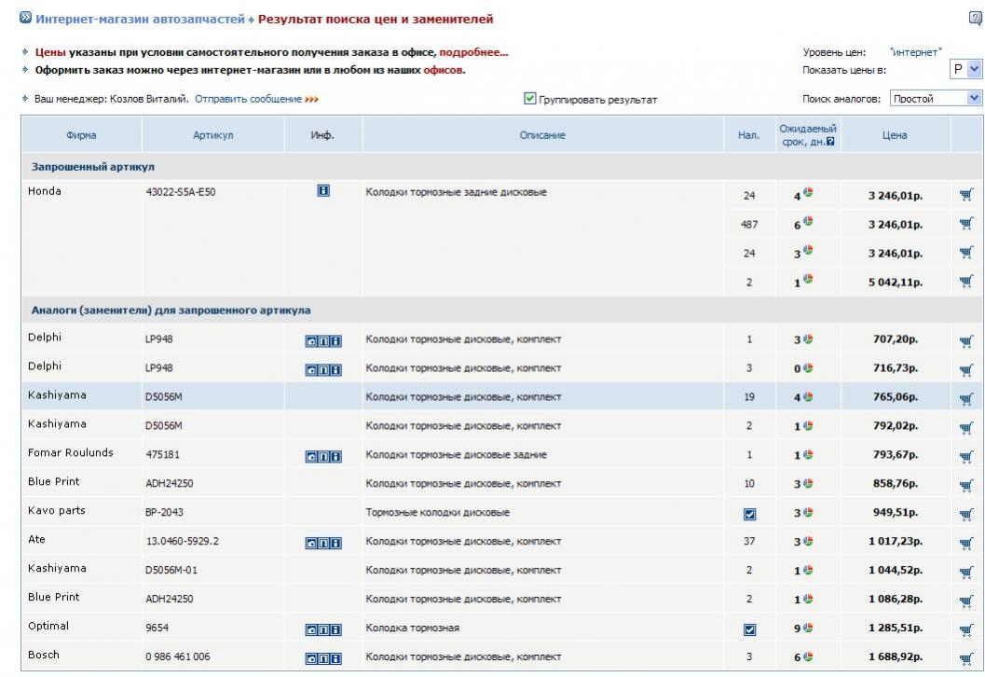
Task: Click price 1 017,23р. in Ate row
Action: (896, 541)
